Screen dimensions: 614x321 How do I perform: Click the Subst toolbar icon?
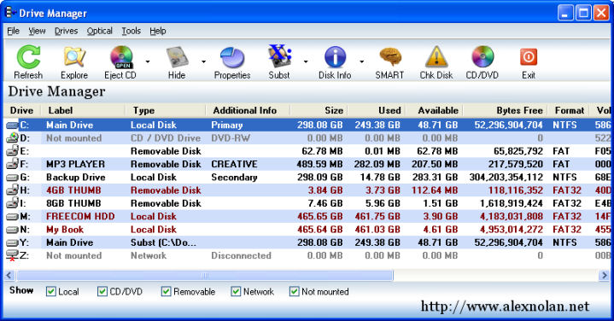pyautogui.click(x=279, y=57)
